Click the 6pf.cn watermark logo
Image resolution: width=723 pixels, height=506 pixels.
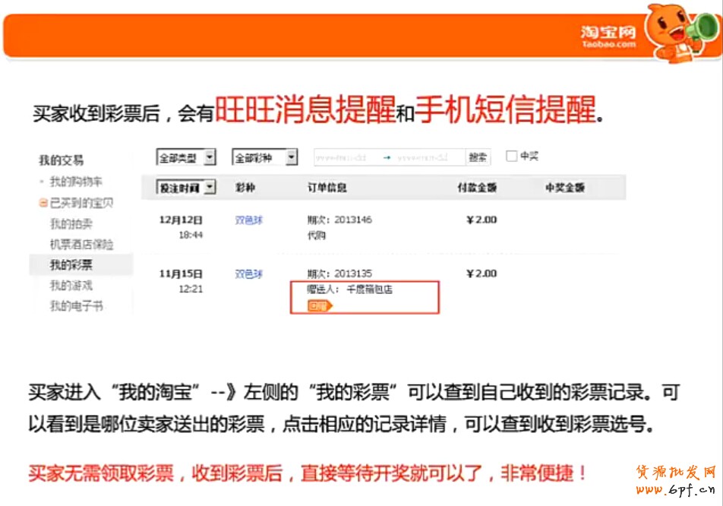coord(675,479)
